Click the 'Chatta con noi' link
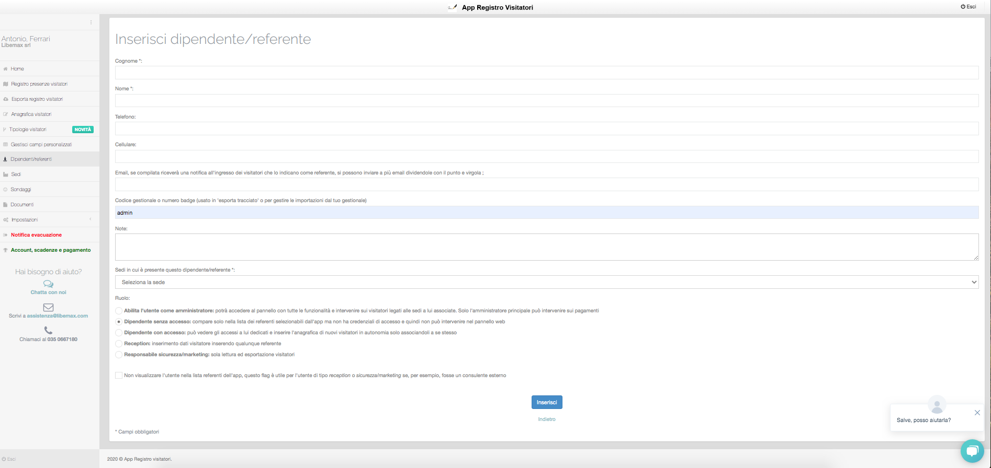991x468 pixels. (49, 292)
